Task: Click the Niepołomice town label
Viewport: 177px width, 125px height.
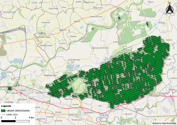Action: 51,75
